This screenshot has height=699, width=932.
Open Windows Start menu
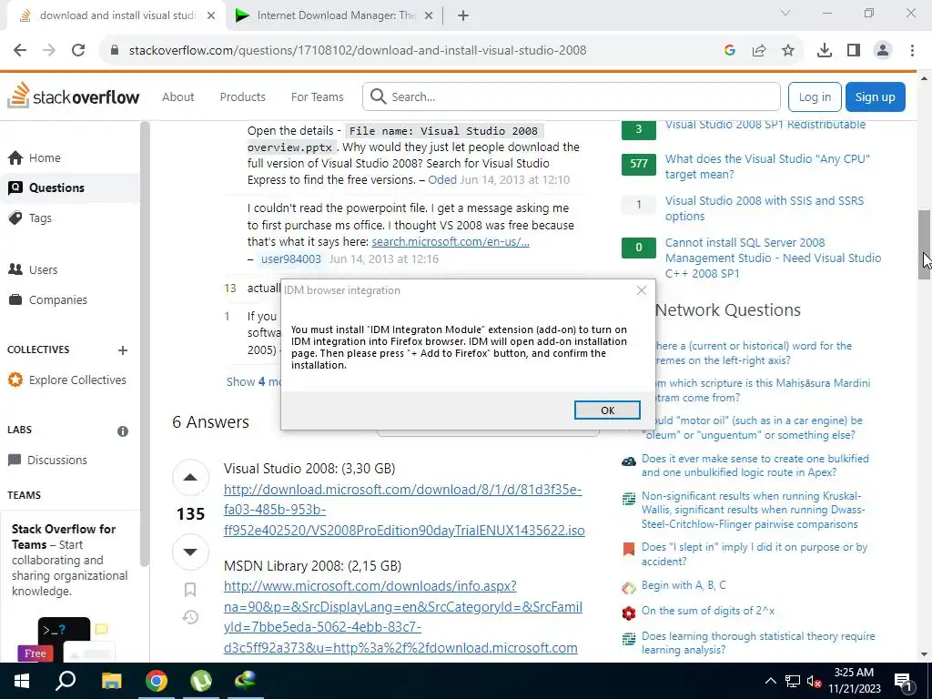[22, 681]
